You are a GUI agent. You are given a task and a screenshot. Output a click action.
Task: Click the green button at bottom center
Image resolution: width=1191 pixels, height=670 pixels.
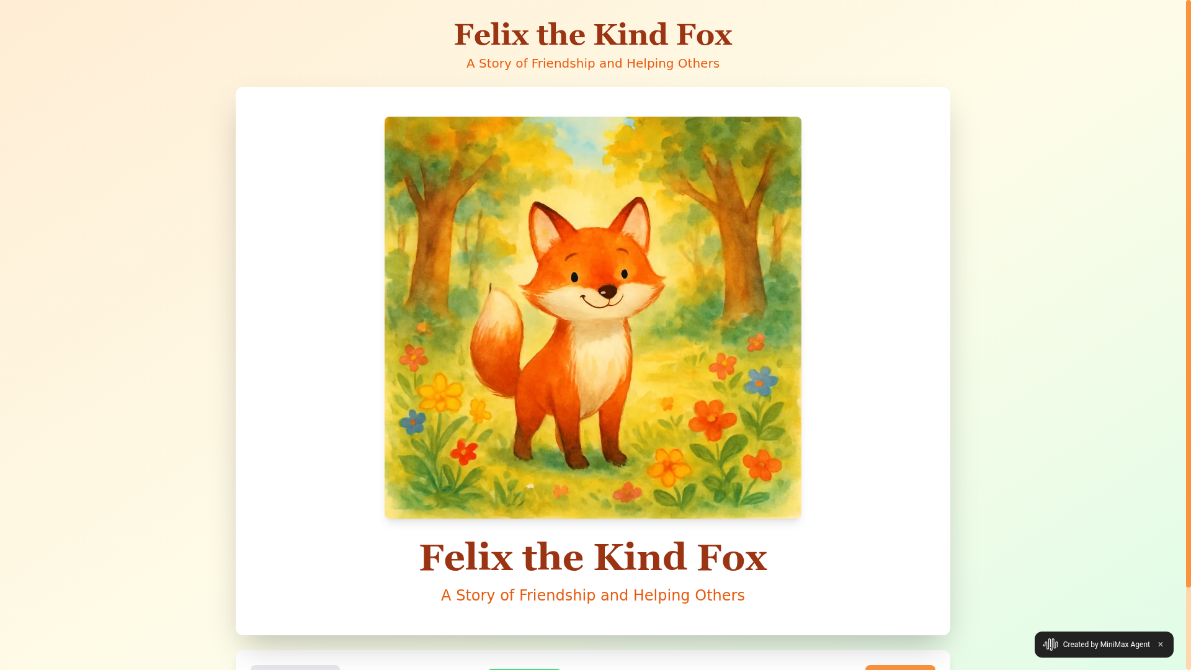click(524, 669)
